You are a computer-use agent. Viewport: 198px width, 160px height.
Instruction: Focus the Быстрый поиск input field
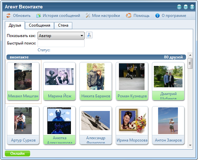coord(61,43)
